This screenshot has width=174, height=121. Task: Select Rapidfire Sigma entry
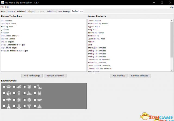click(x=44, y=48)
